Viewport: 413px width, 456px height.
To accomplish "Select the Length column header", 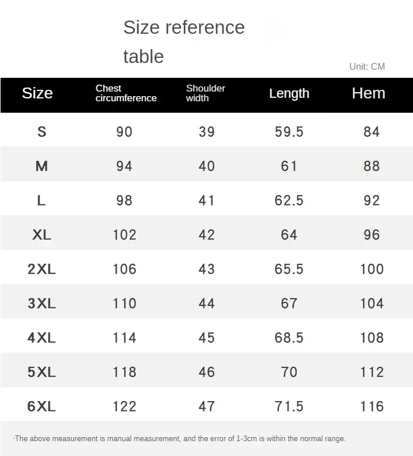I will pyautogui.click(x=289, y=94).
